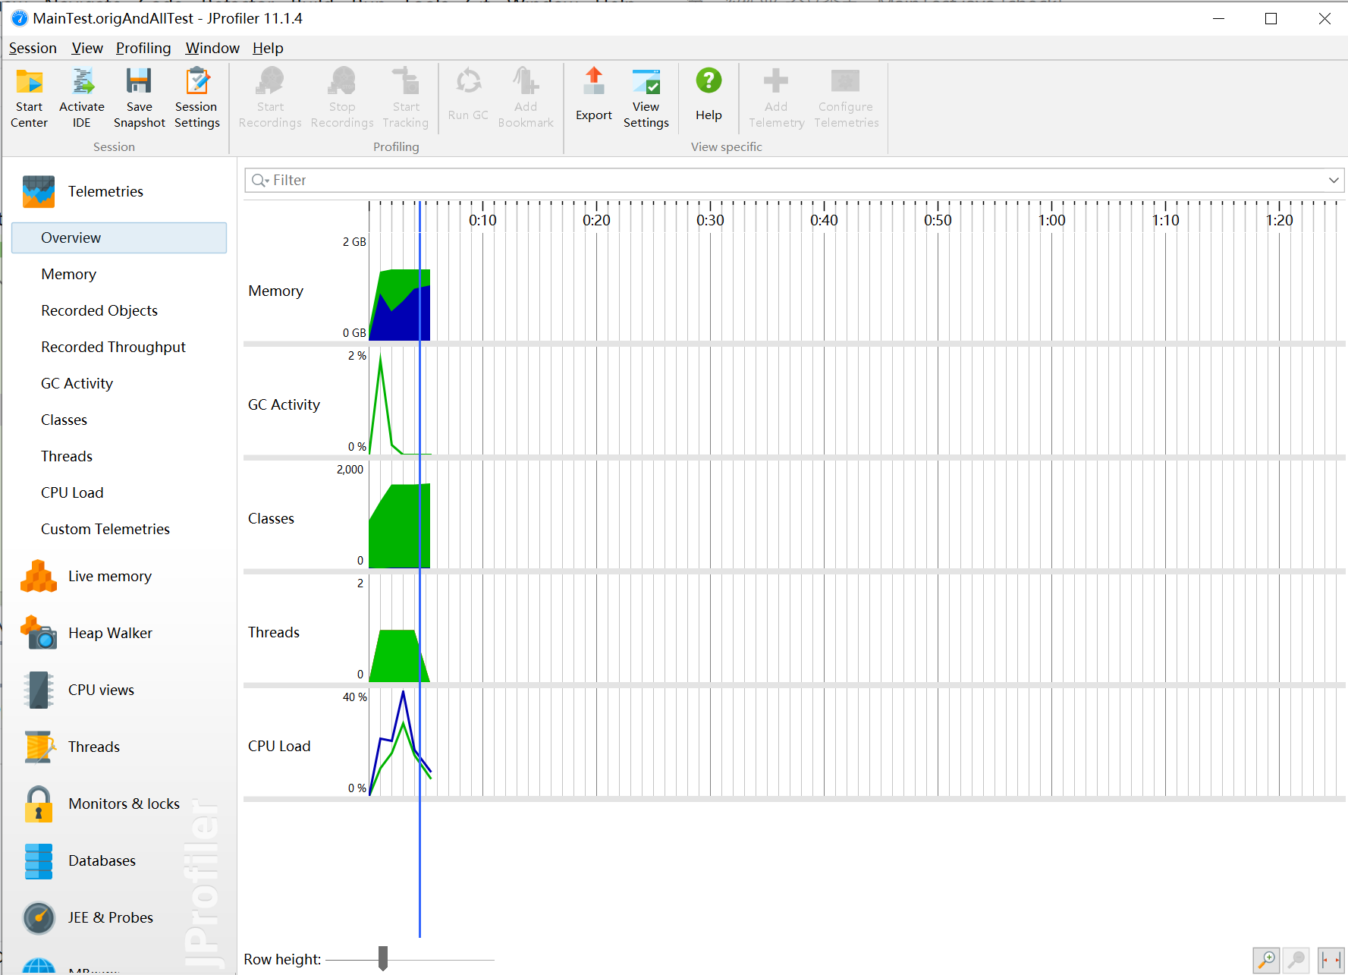The width and height of the screenshot is (1348, 975).
Task: Select Threads under Telemetries
Action: tap(67, 456)
